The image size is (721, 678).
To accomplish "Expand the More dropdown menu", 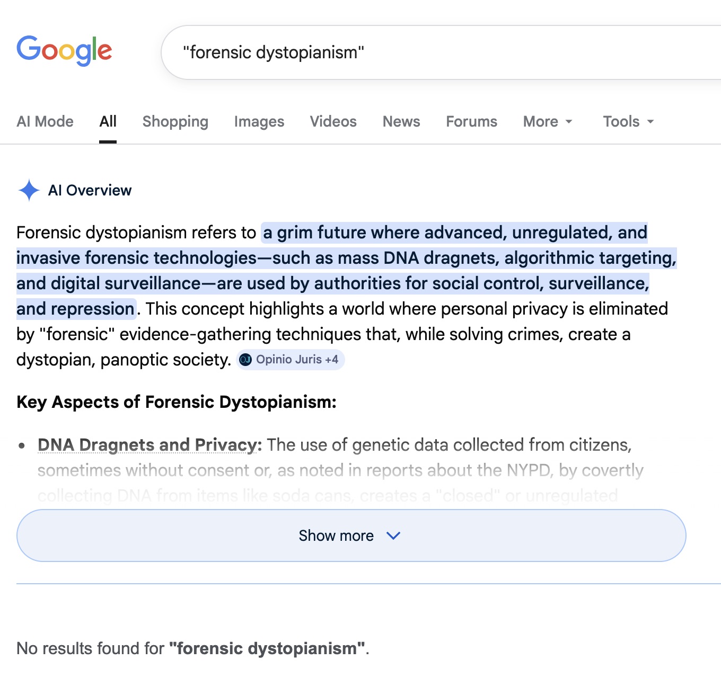I will coord(548,121).
